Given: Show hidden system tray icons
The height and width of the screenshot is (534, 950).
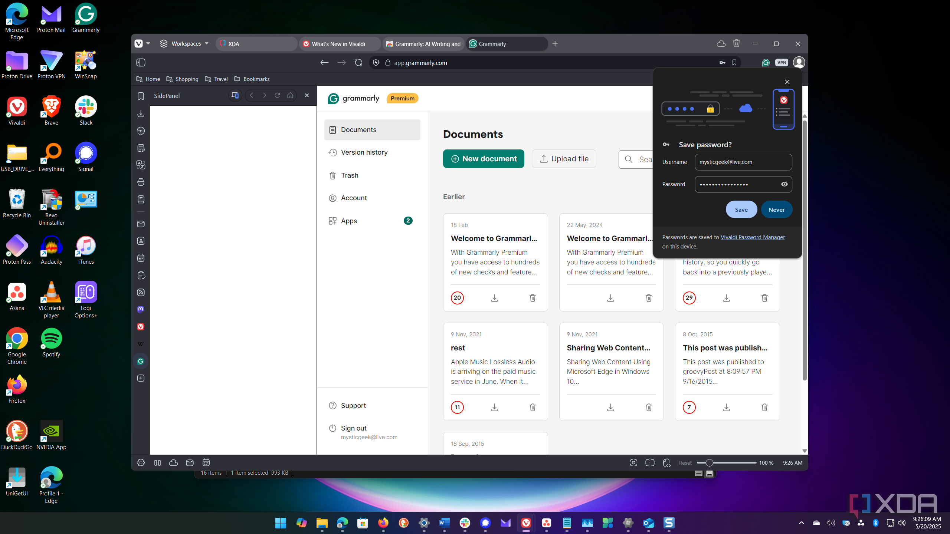Looking at the screenshot, I should tap(801, 523).
